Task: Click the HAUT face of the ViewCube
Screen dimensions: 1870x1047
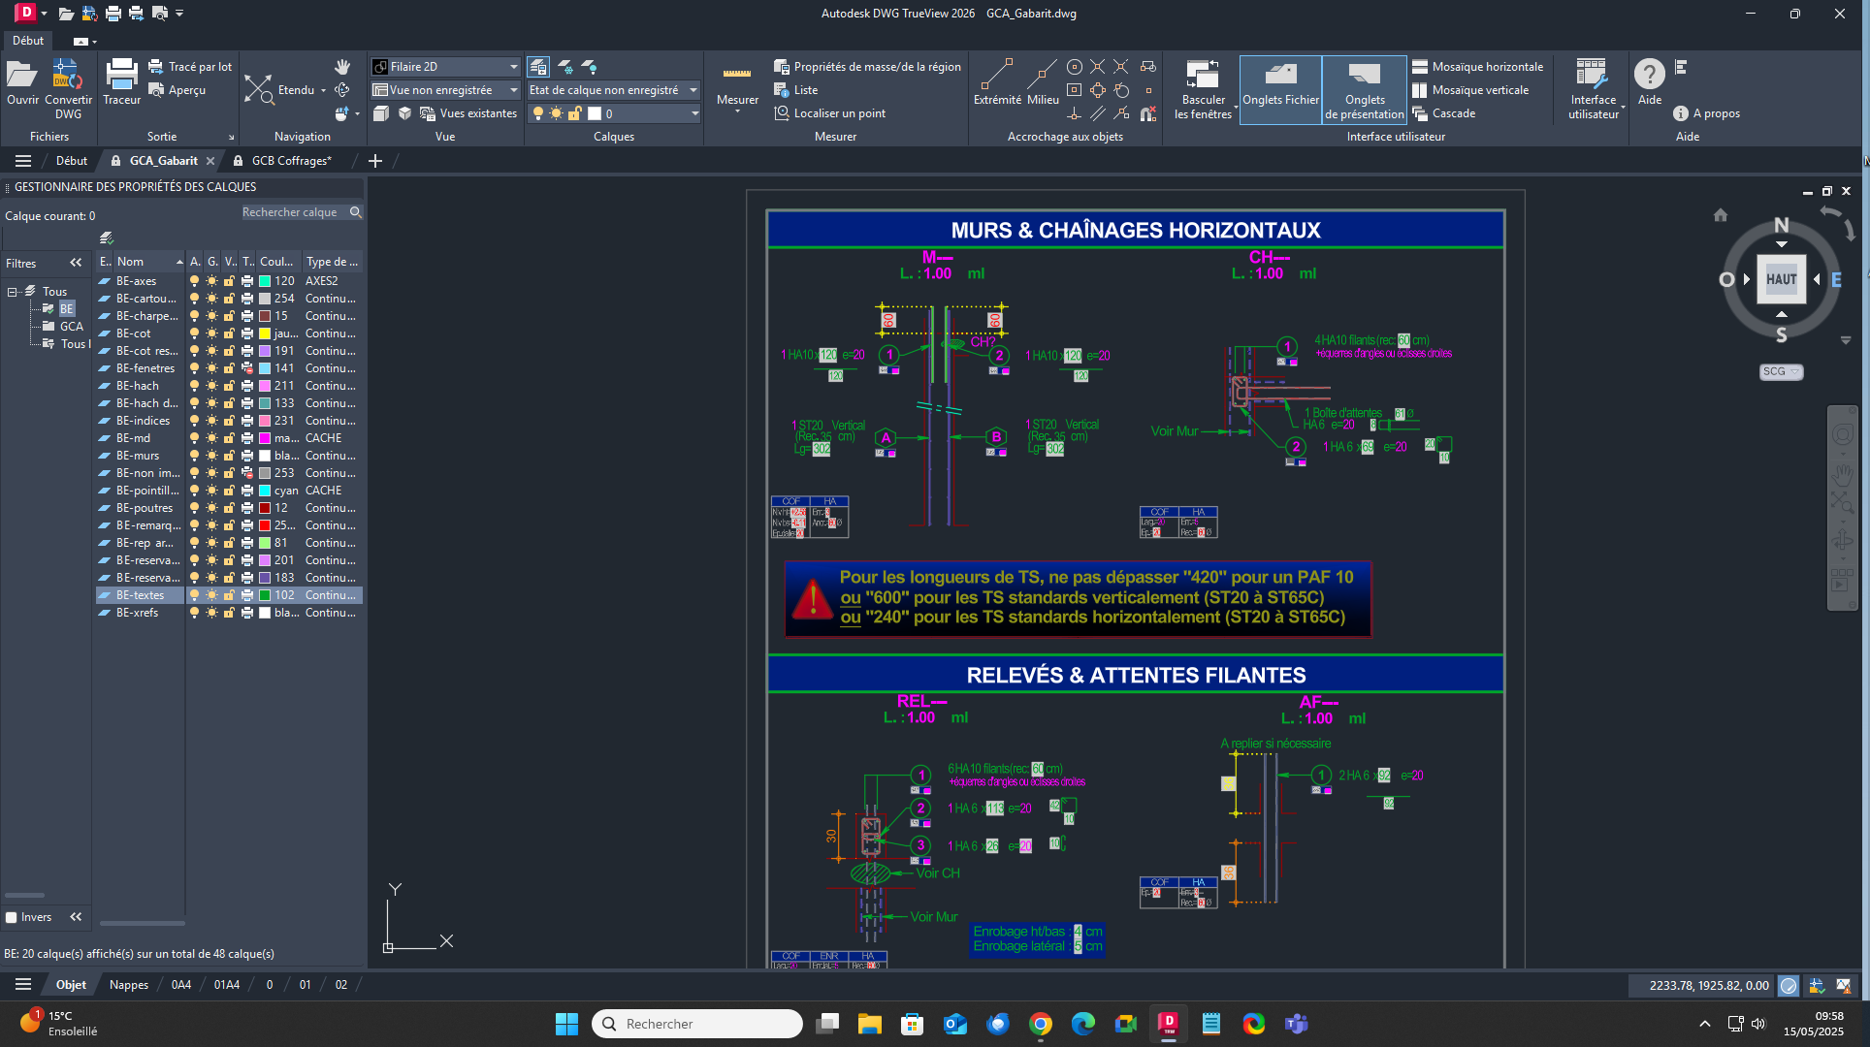Action: (1781, 279)
